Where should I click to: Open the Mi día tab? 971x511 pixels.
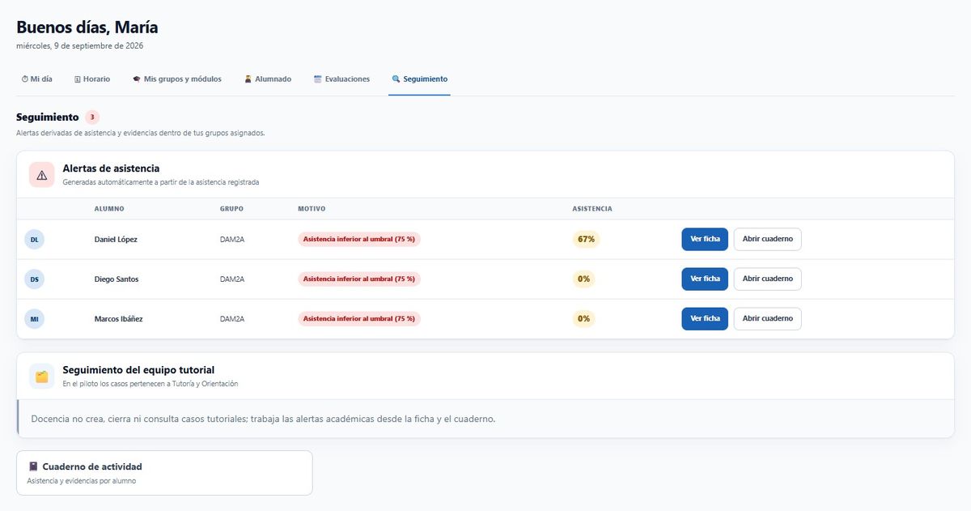click(x=36, y=79)
